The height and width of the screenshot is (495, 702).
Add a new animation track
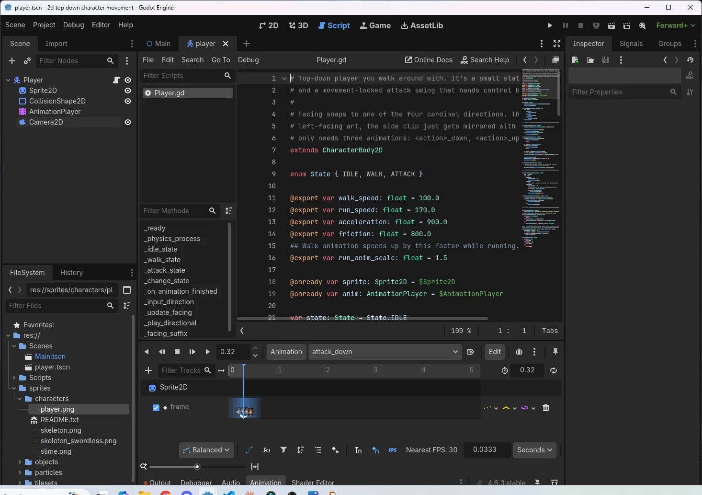148,370
